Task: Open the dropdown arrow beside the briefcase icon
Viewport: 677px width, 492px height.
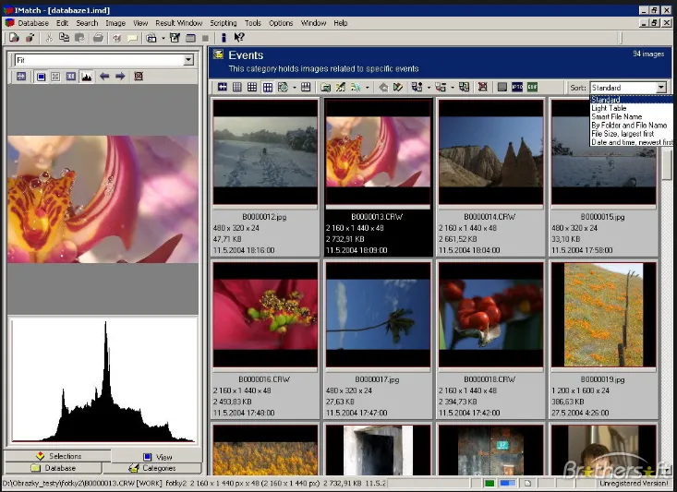Action: coord(163,38)
